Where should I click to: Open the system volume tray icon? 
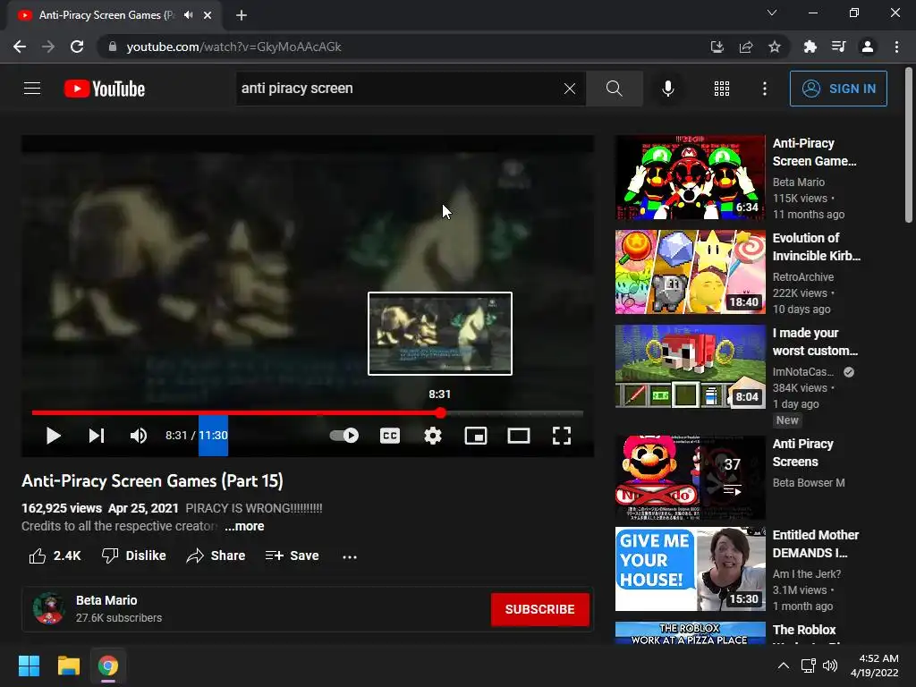click(x=830, y=666)
